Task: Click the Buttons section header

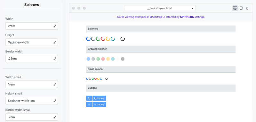Action: click(x=161, y=88)
